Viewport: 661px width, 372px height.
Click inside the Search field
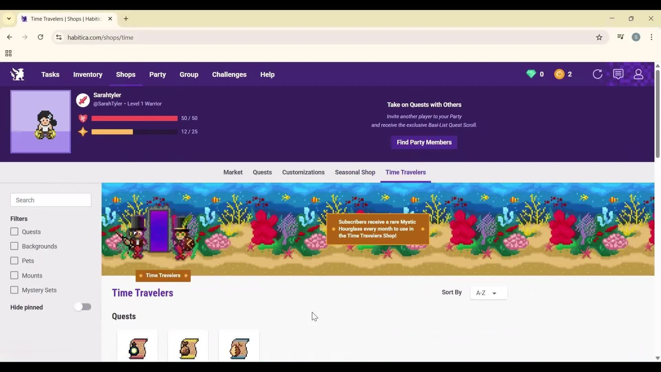[51, 200]
